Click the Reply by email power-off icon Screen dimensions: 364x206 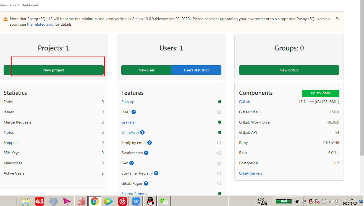pos(219,143)
